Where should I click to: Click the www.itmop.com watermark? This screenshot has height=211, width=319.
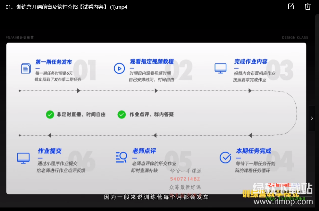coord(283,202)
